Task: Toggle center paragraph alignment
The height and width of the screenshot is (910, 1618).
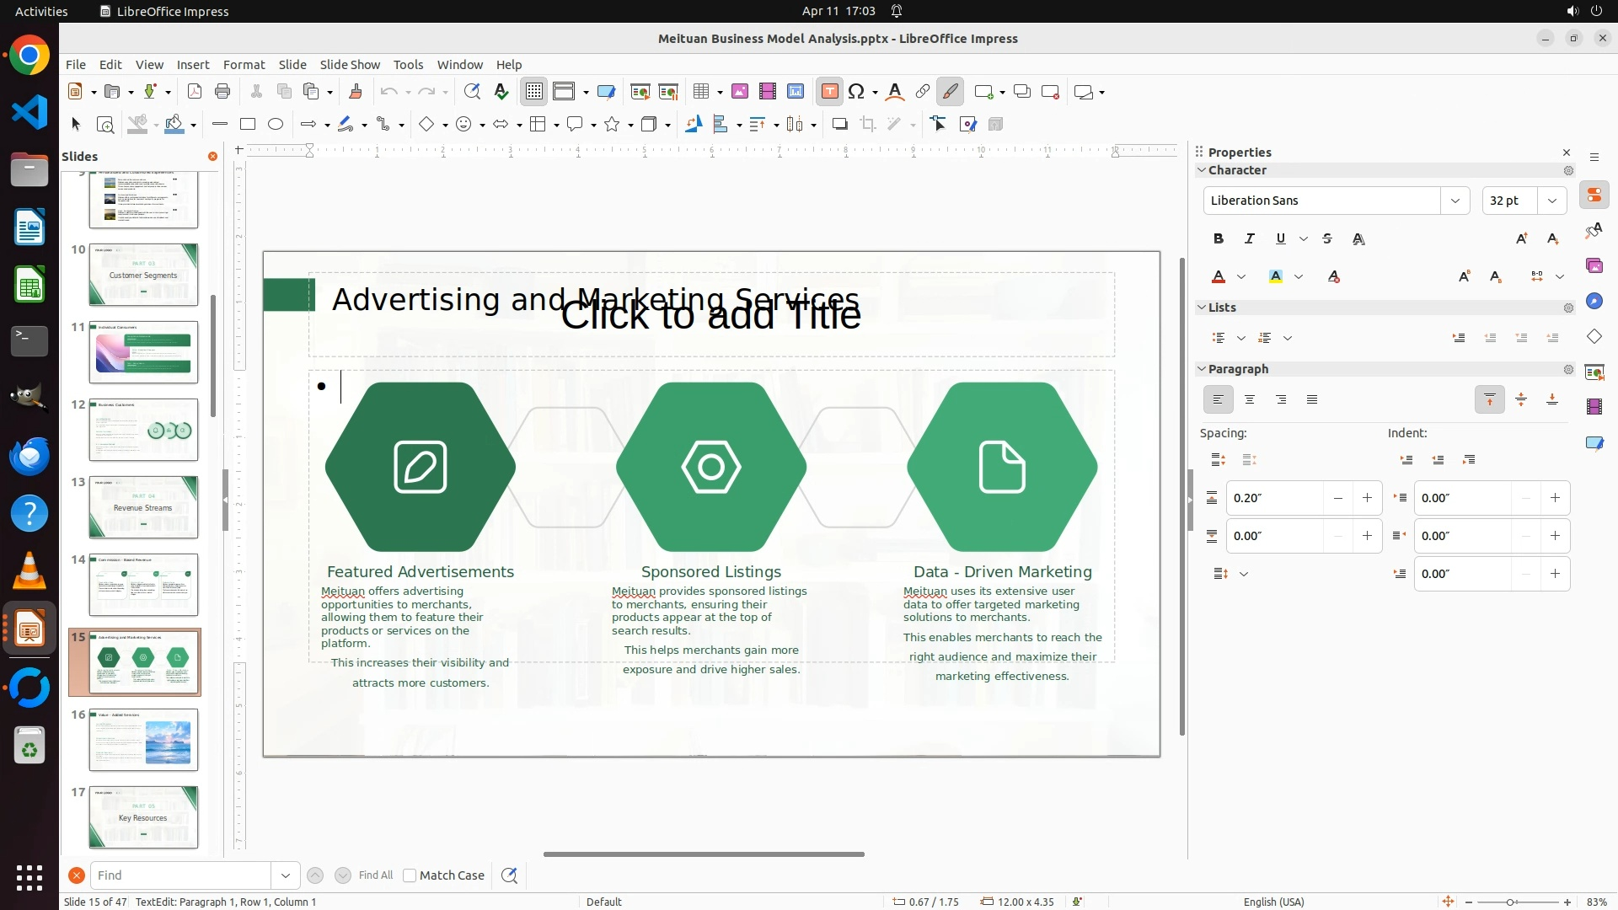Action: tap(1250, 400)
